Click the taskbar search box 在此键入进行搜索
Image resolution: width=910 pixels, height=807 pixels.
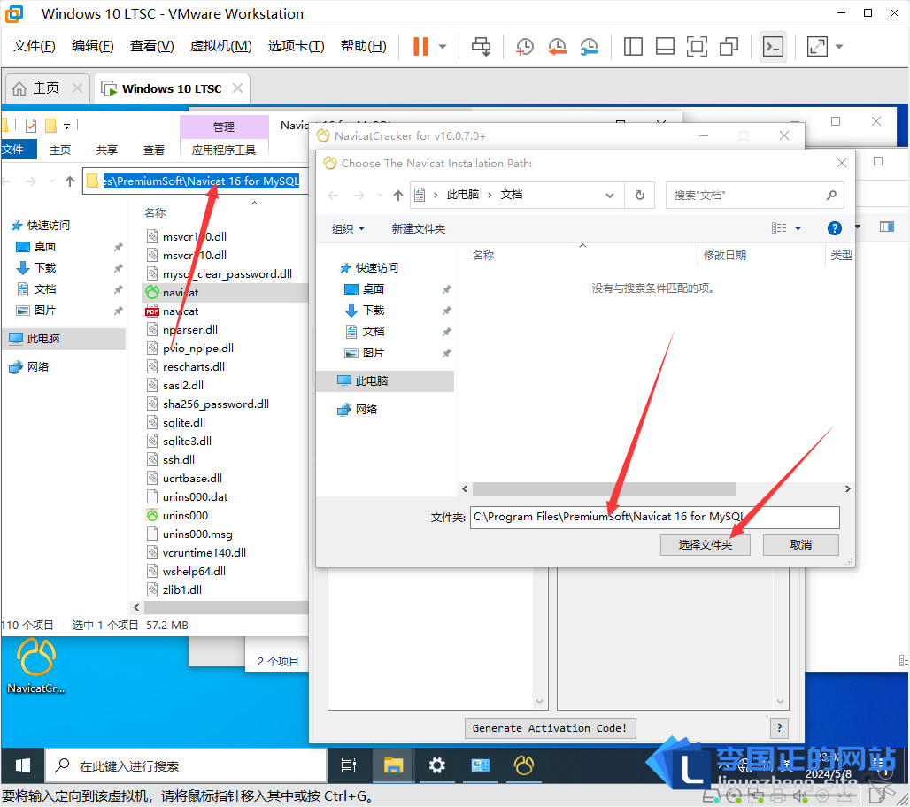coord(186,765)
